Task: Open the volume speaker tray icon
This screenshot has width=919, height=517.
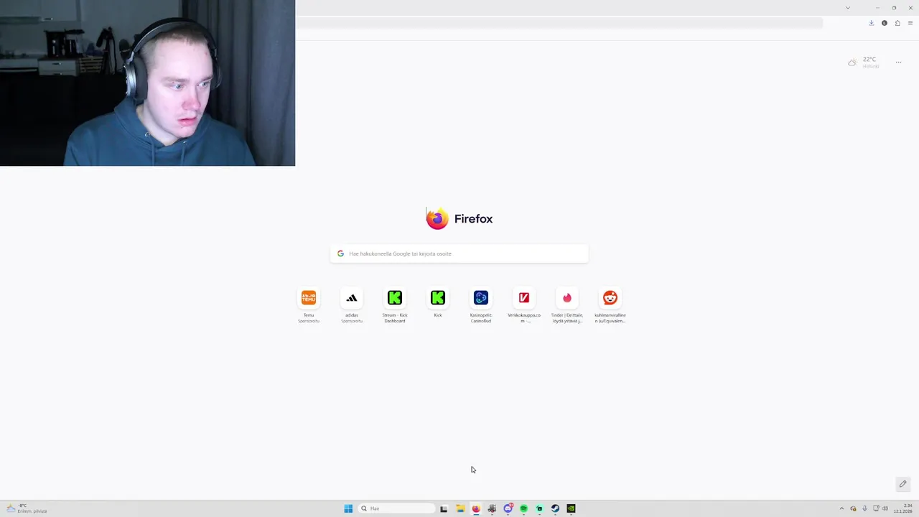Action: (x=885, y=508)
